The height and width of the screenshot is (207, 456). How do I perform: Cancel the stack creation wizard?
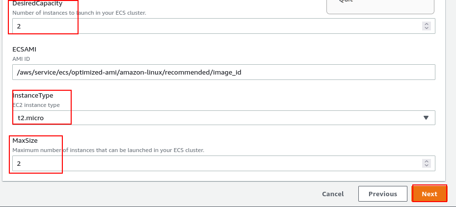coord(332,194)
